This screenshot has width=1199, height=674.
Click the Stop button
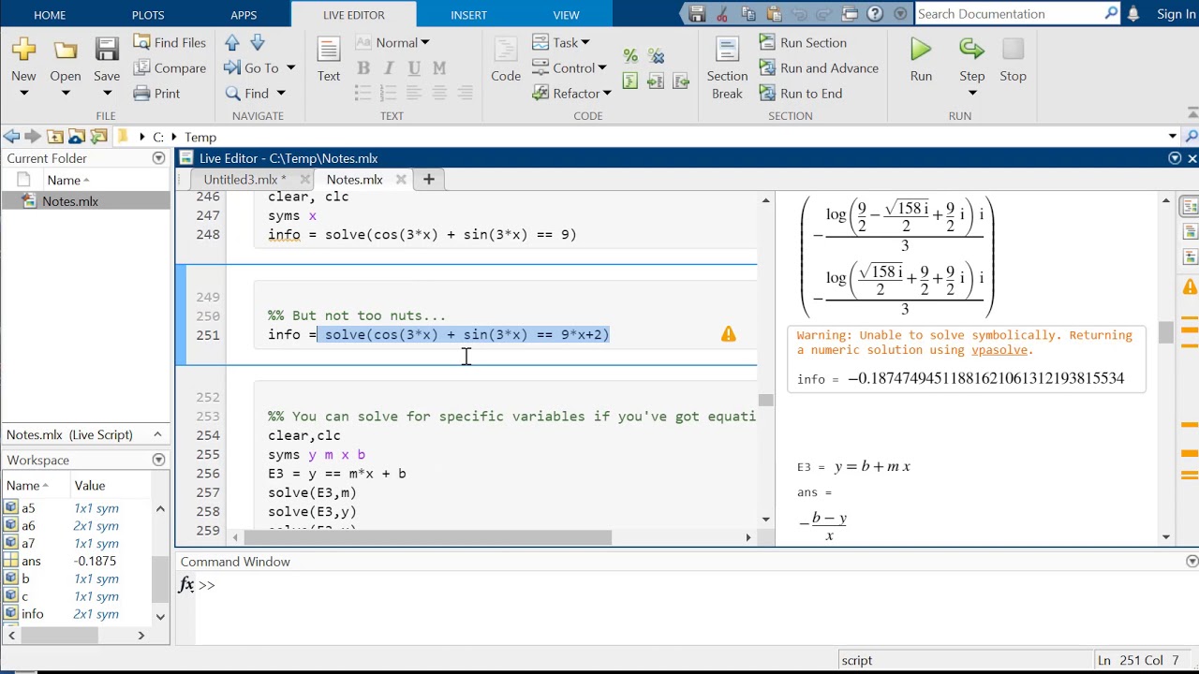click(x=1013, y=60)
